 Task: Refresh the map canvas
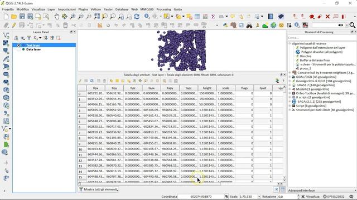point(137,16)
